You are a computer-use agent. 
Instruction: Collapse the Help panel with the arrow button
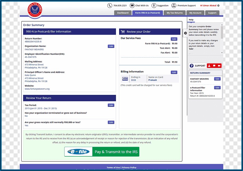pyautogui.click(x=185, y=33)
